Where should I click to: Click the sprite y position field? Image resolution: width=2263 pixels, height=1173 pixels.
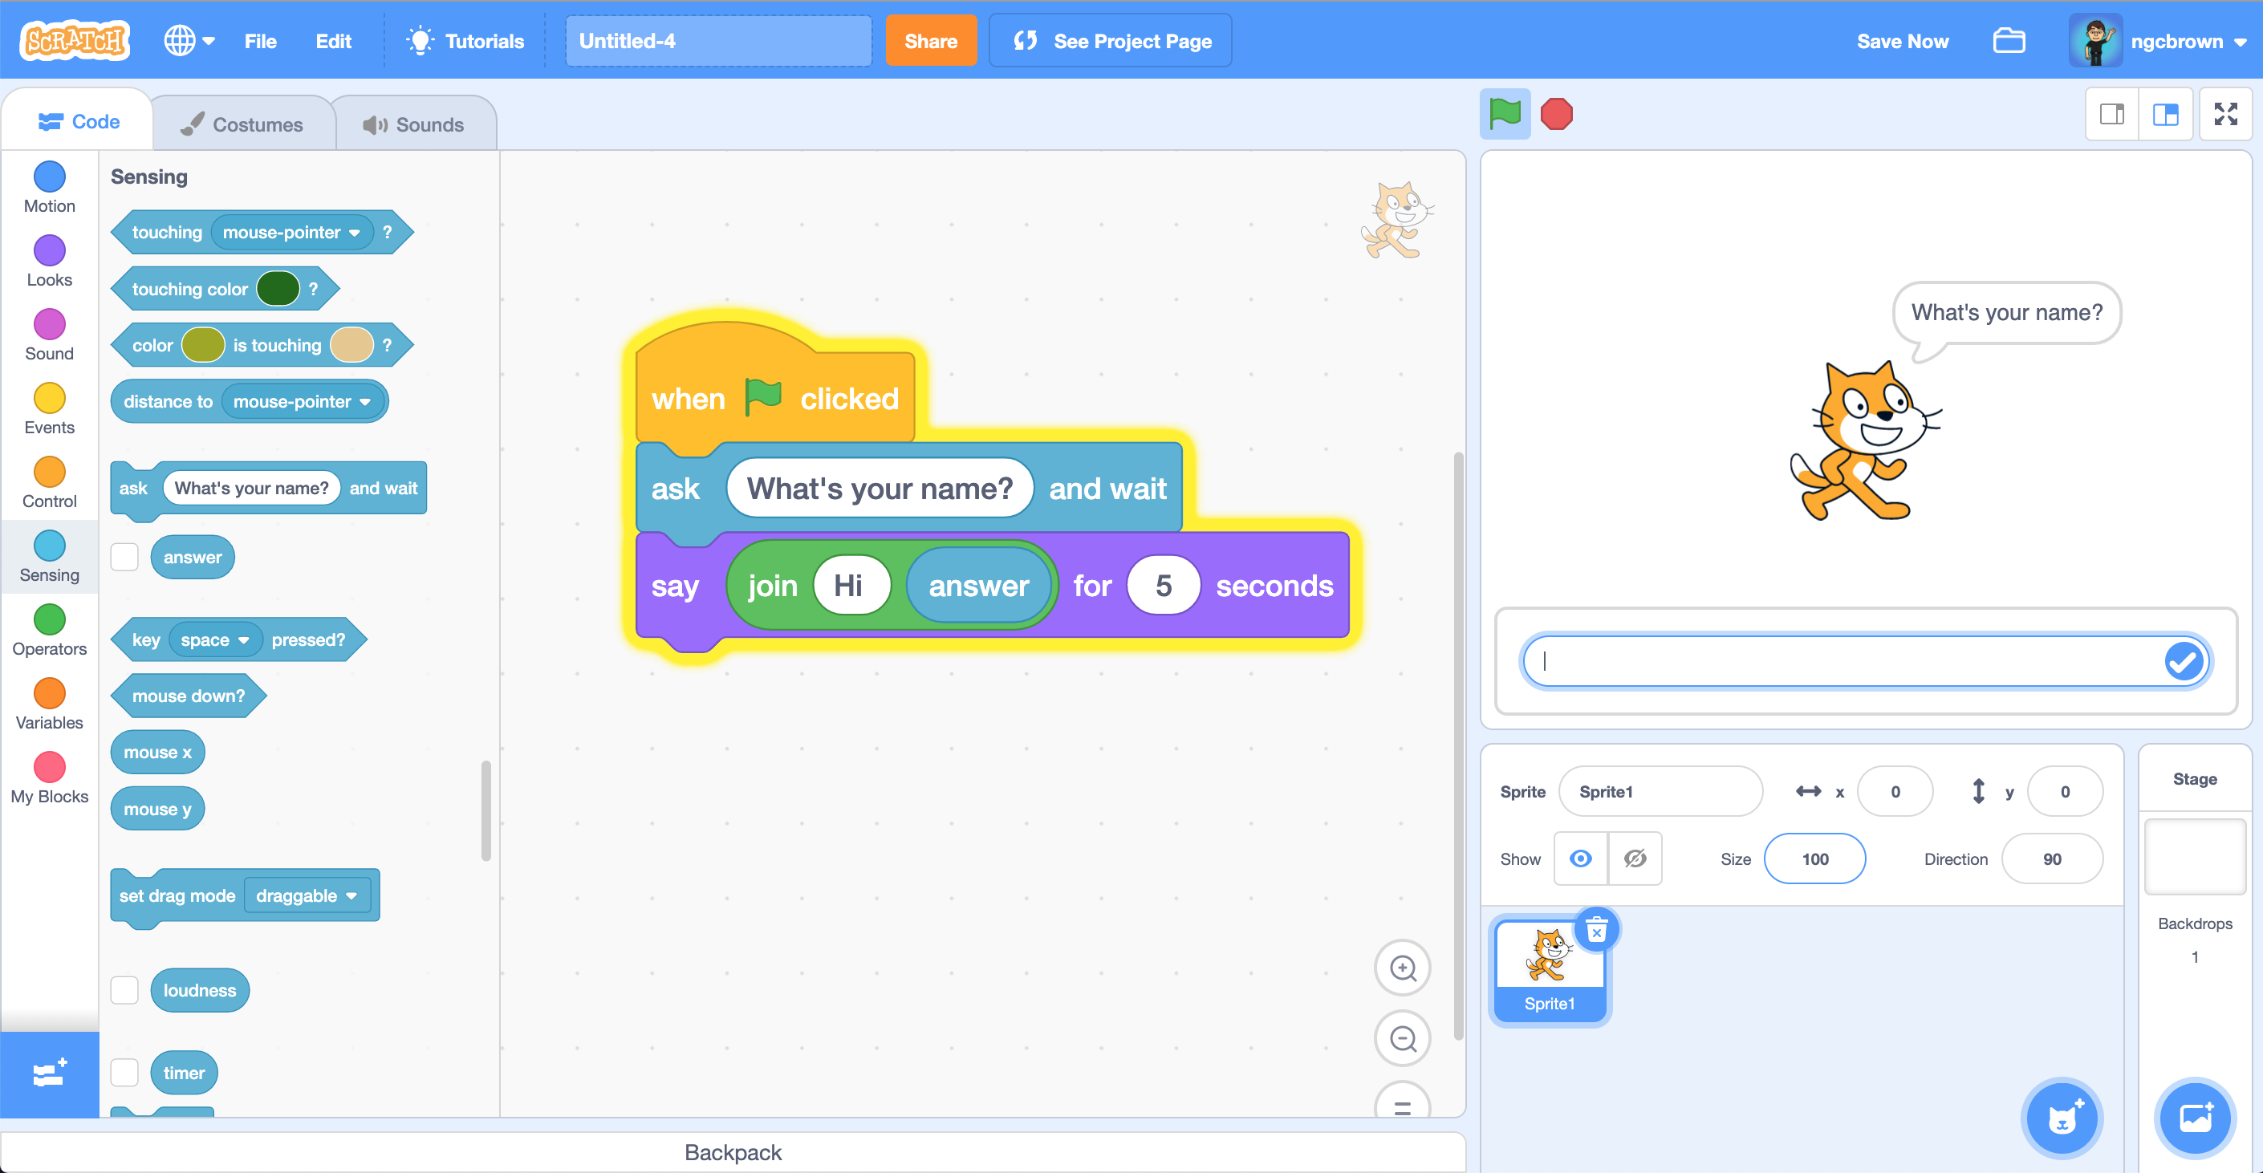[x=2065, y=792]
